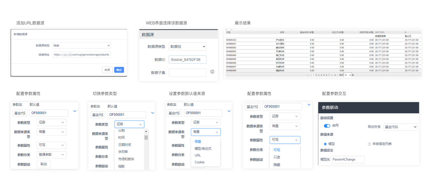Viewport: 423px width, 193px height.
Task: Open 数据源类型 dropdown showing 数据池
Action: click(x=188, y=47)
